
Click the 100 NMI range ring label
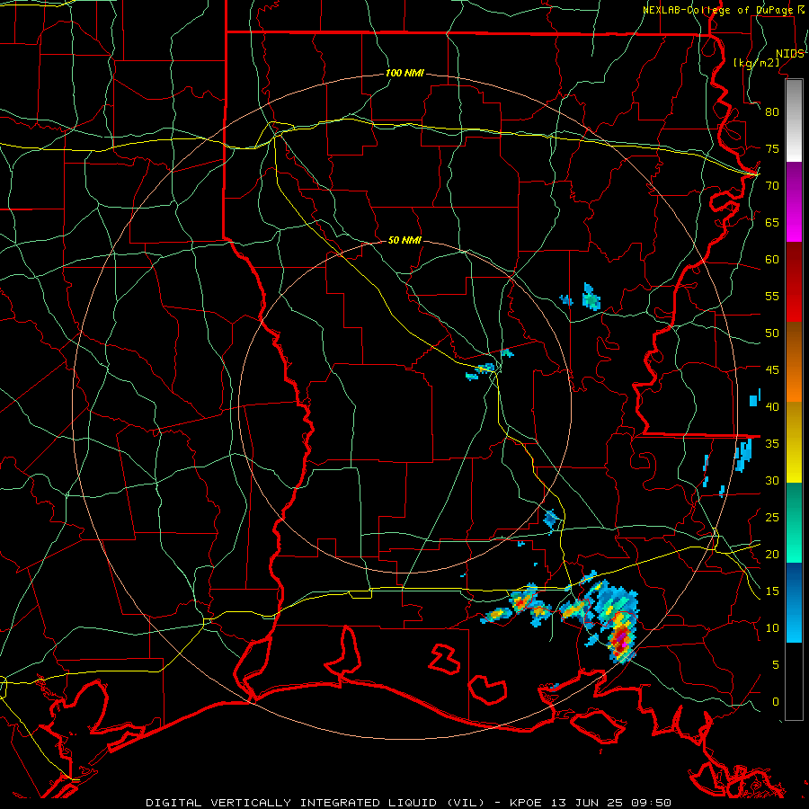[404, 73]
